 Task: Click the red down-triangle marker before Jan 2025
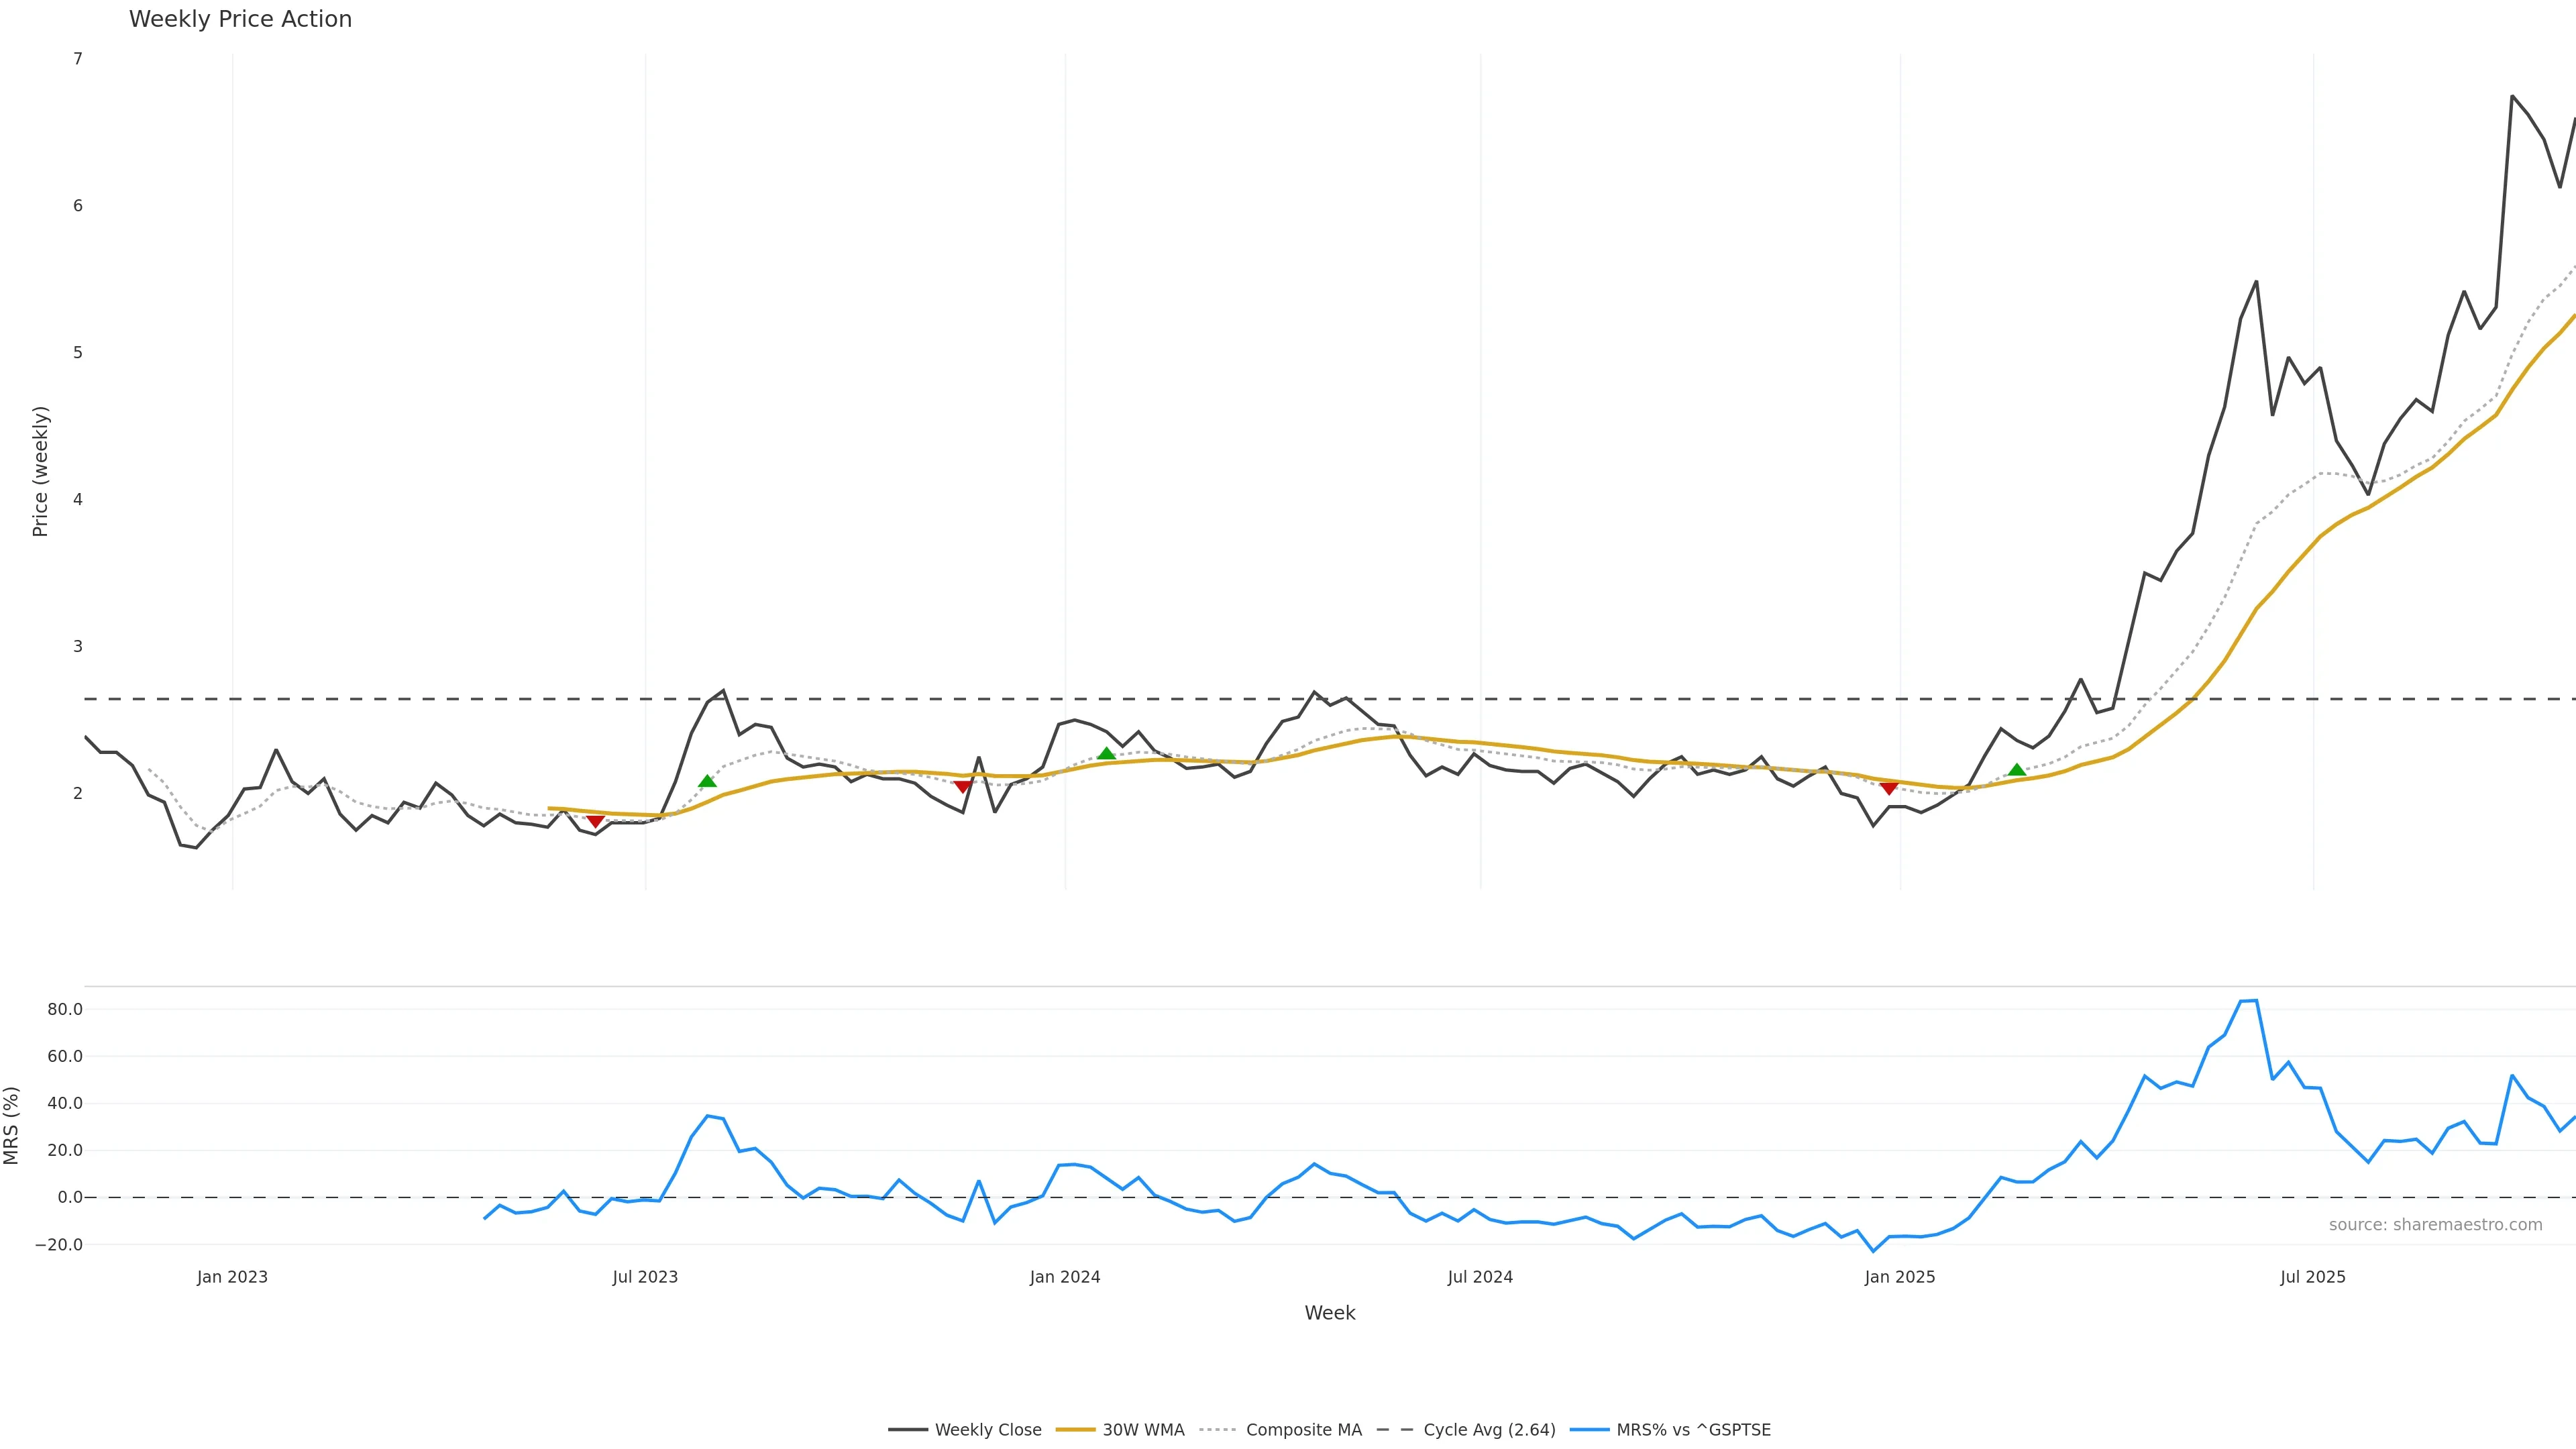[x=1889, y=788]
